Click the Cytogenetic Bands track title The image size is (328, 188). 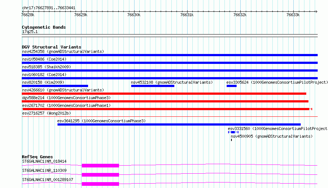click(44, 27)
